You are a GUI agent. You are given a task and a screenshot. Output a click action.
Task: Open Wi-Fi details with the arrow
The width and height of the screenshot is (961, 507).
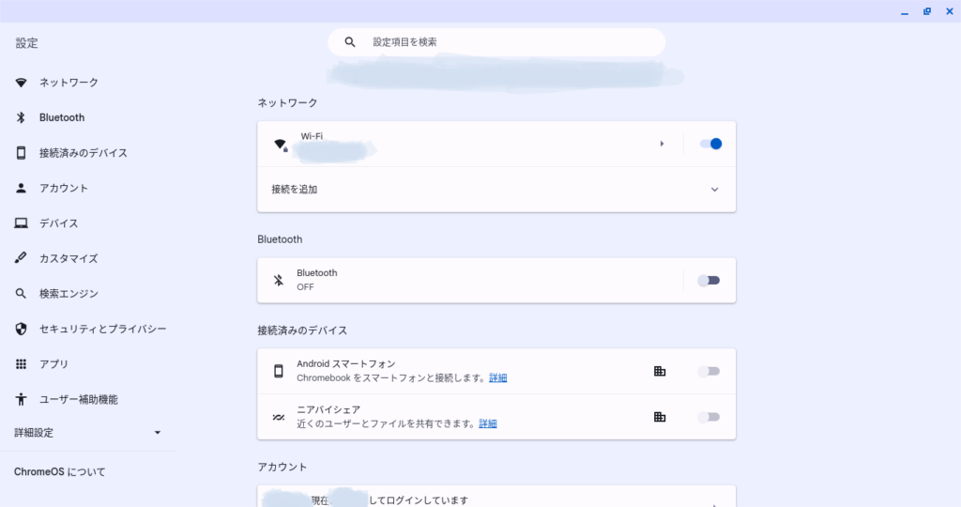pos(662,144)
